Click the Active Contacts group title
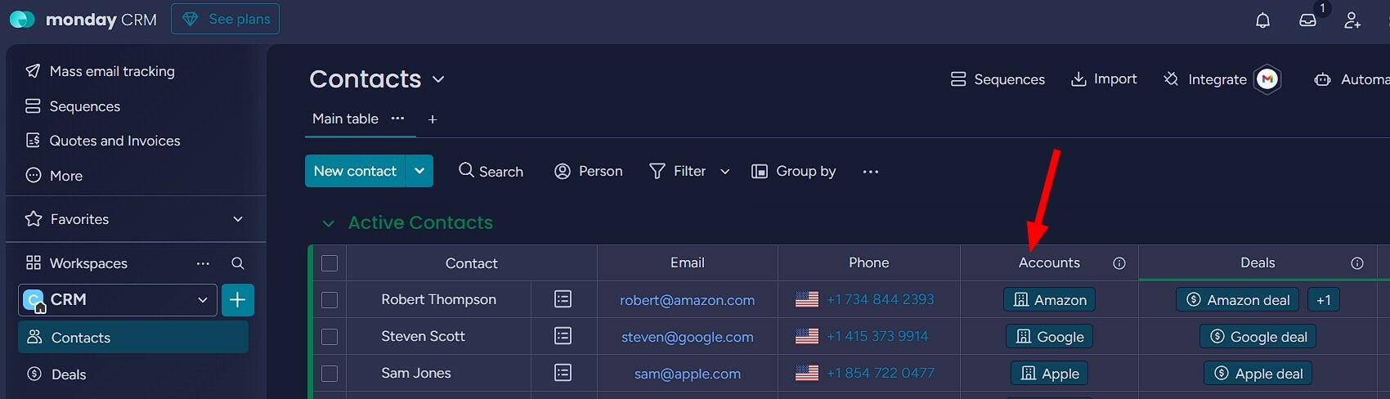This screenshot has width=1390, height=399. pos(420,222)
